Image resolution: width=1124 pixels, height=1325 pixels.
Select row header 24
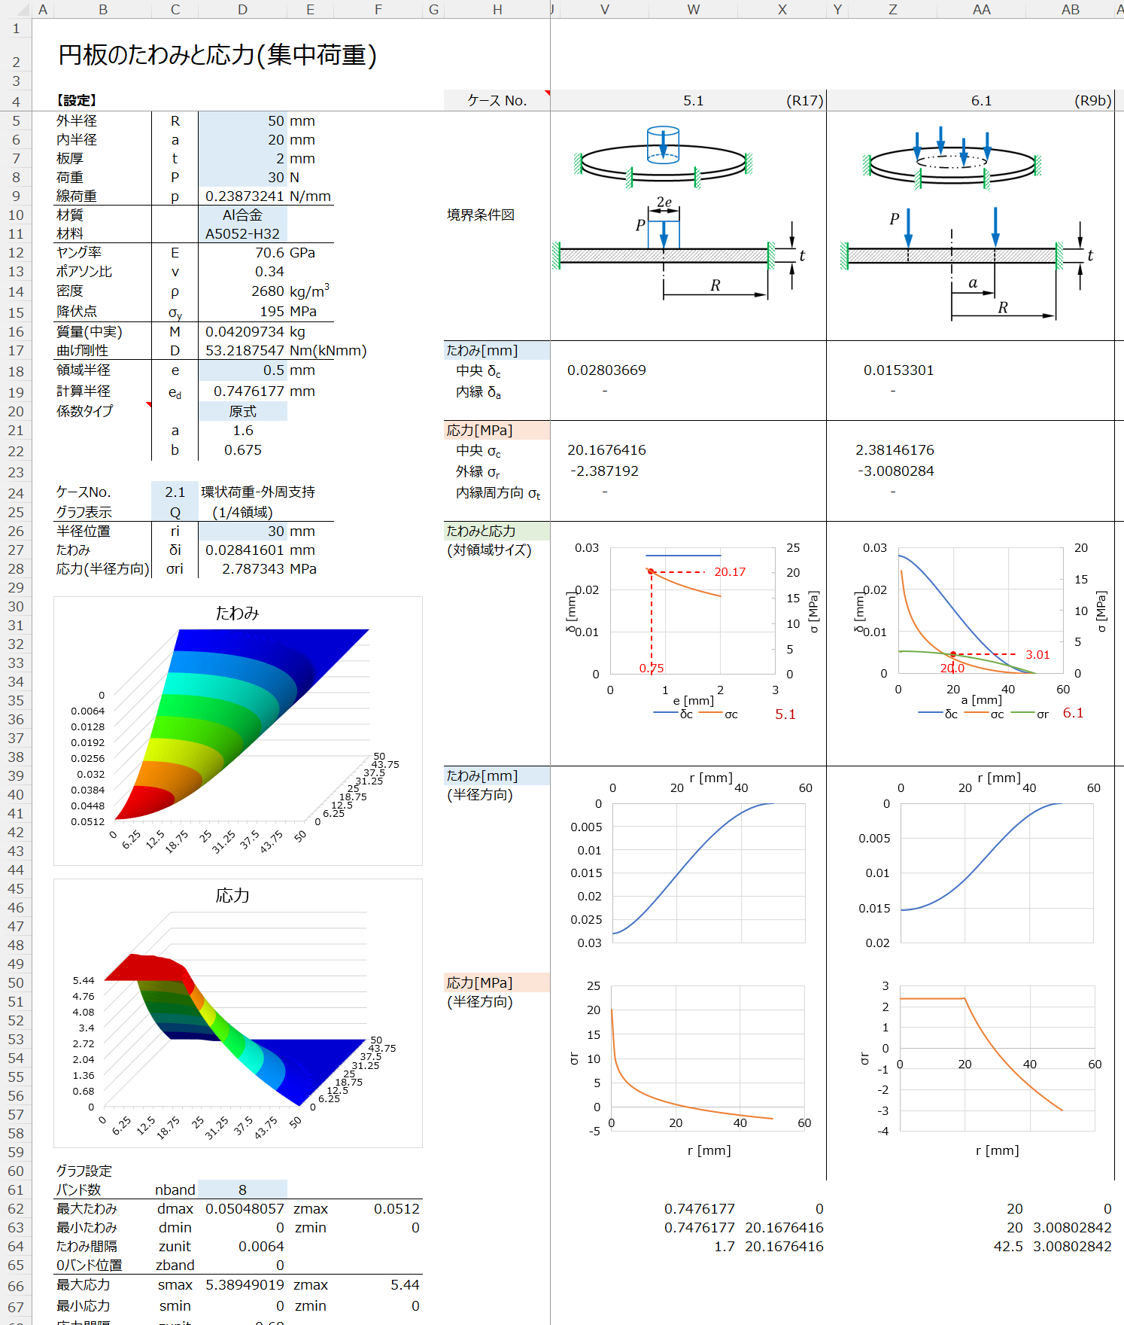tap(16, 493)
